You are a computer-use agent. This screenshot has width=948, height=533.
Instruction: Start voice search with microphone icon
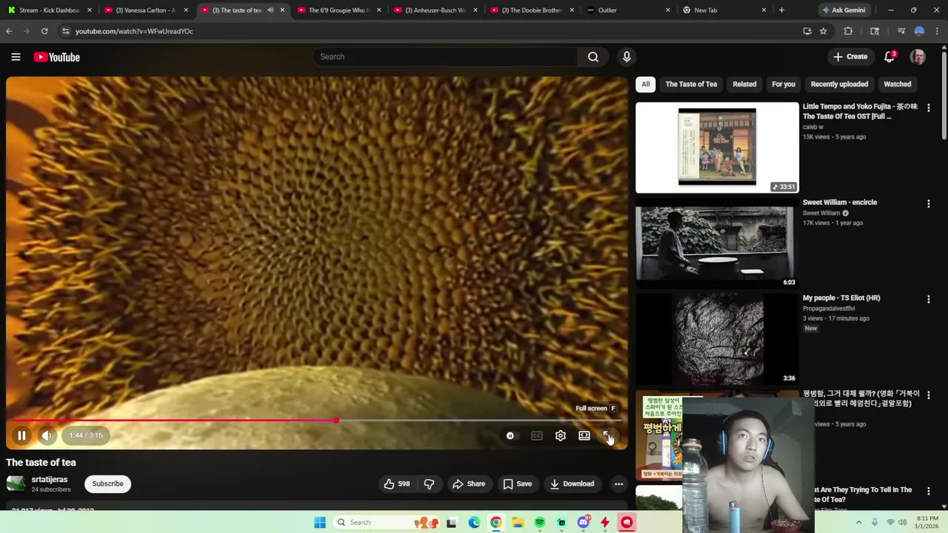point(627,57)
